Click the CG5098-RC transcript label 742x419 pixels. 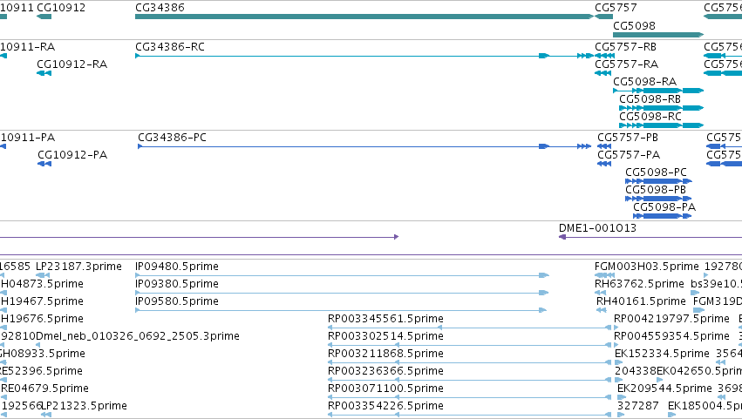[650, 117]
